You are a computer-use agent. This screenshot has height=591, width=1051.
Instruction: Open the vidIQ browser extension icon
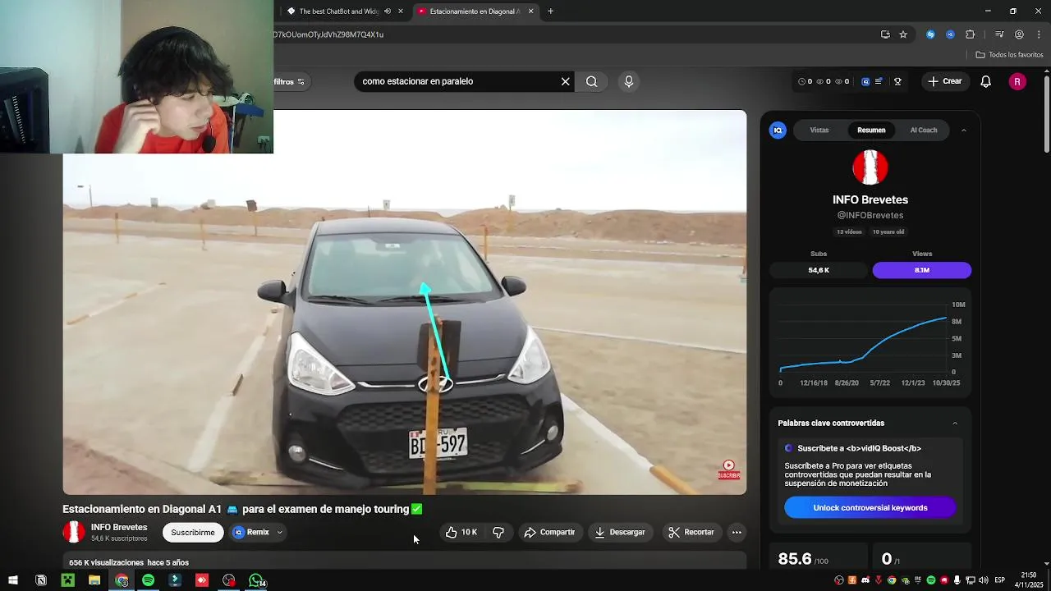(x=950, y=34)
